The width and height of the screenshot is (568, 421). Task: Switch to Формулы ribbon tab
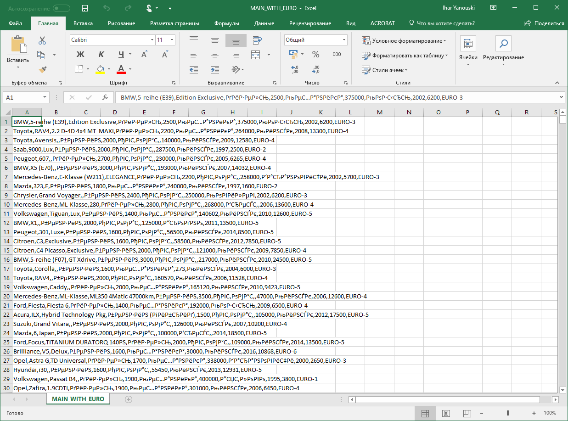(227, 23)
